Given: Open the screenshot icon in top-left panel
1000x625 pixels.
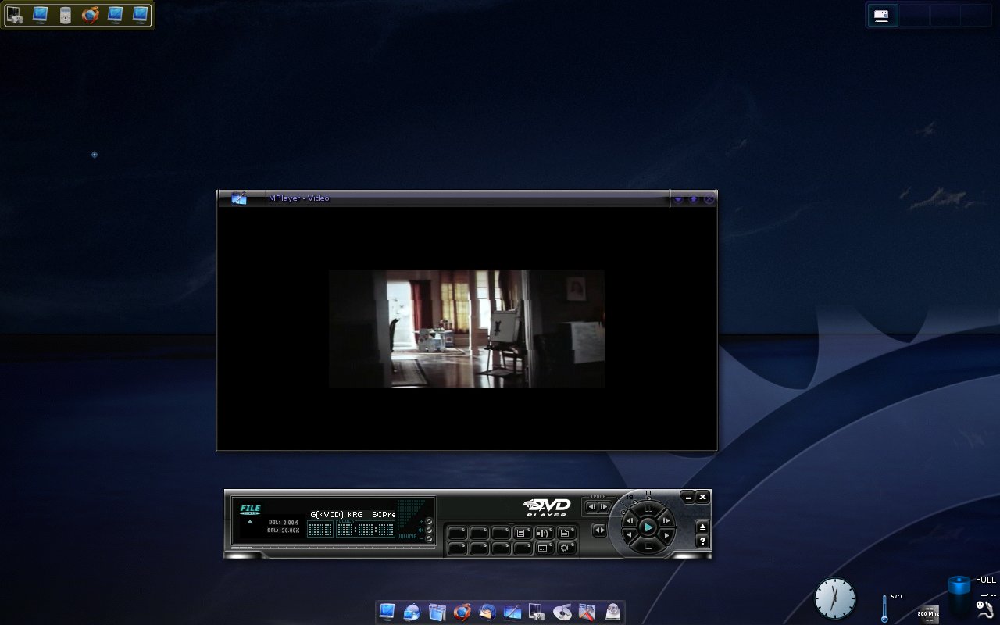Looking at the screenshot, I should [14, 15].
